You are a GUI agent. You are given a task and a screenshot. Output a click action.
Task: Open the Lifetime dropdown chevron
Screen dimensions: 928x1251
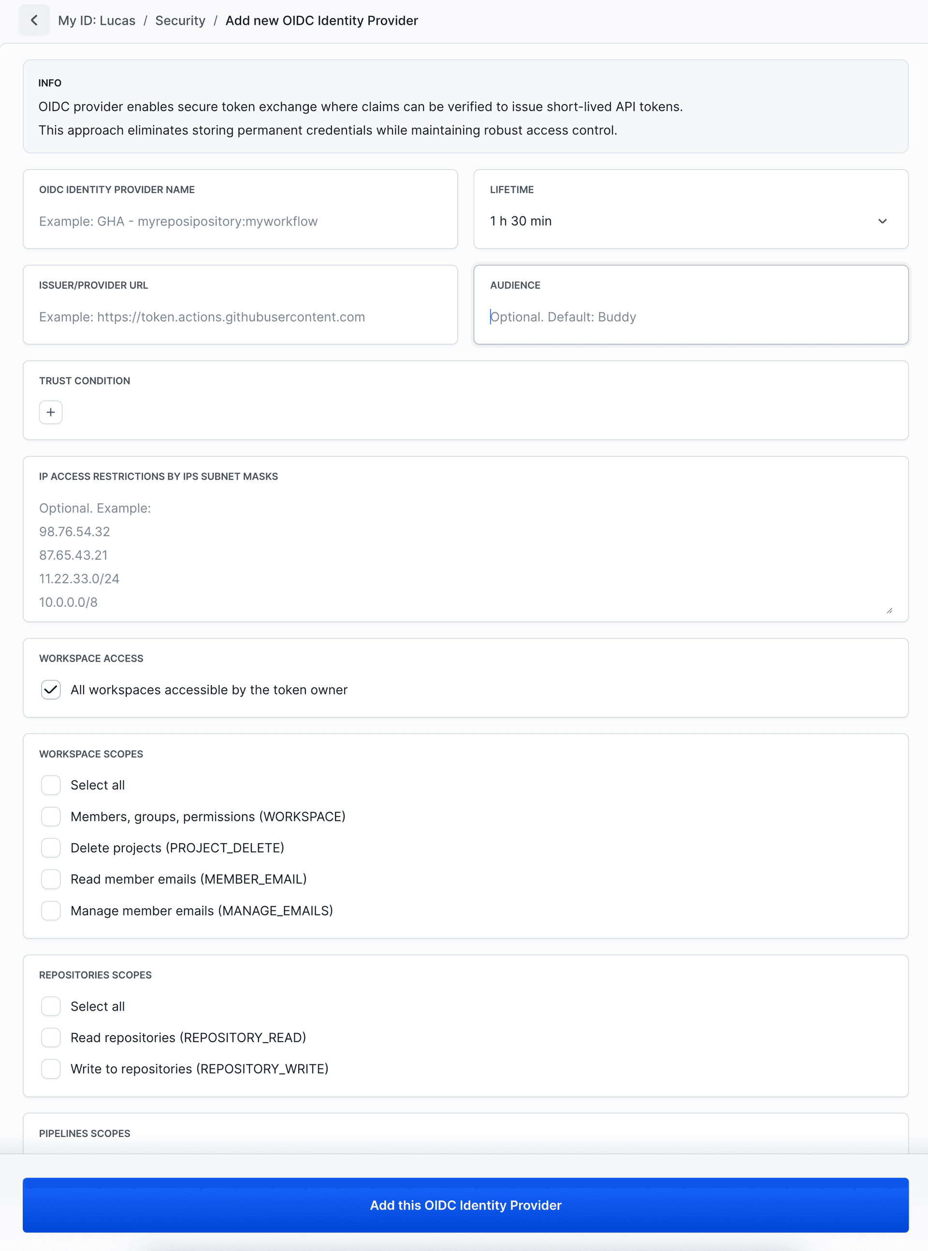[x=882, y=221]
